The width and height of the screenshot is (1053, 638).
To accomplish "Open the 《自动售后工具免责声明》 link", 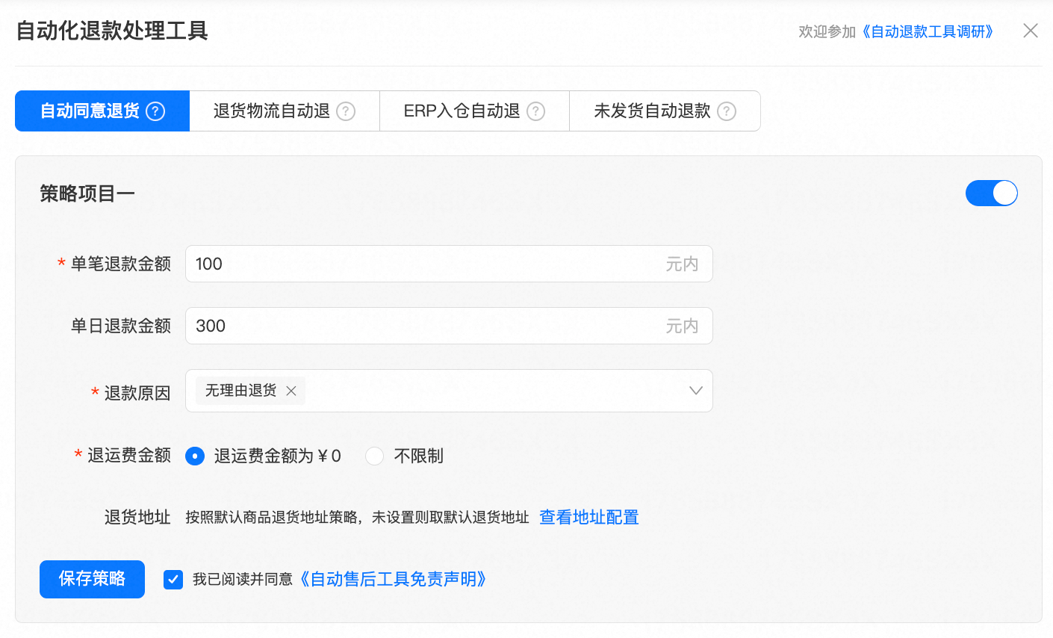I will tap(393, 579).
